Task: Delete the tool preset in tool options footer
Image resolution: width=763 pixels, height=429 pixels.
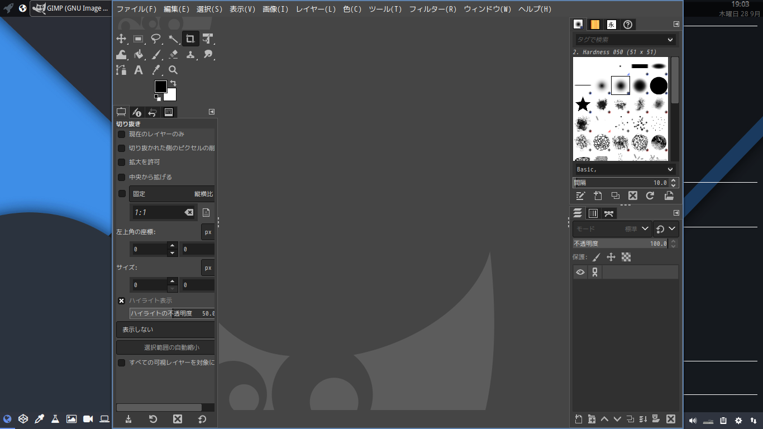Action: pyautogui.click(x=178, y=419)
